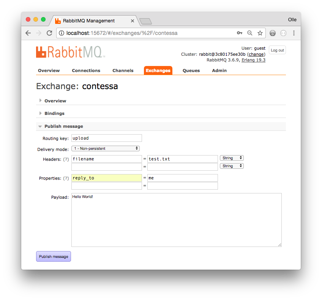The image size is (322, 300).
Task: Switch to the Connections tab
Action: (x=86, y=71)
